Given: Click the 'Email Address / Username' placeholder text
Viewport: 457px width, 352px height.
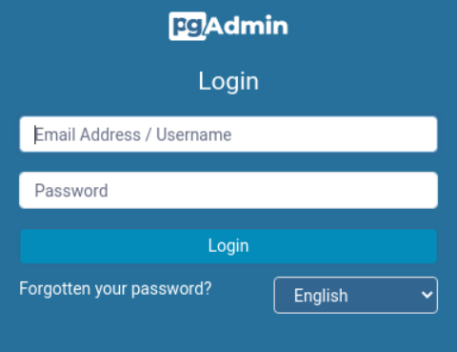Looking at the screenshot, I should coord(133,135).
